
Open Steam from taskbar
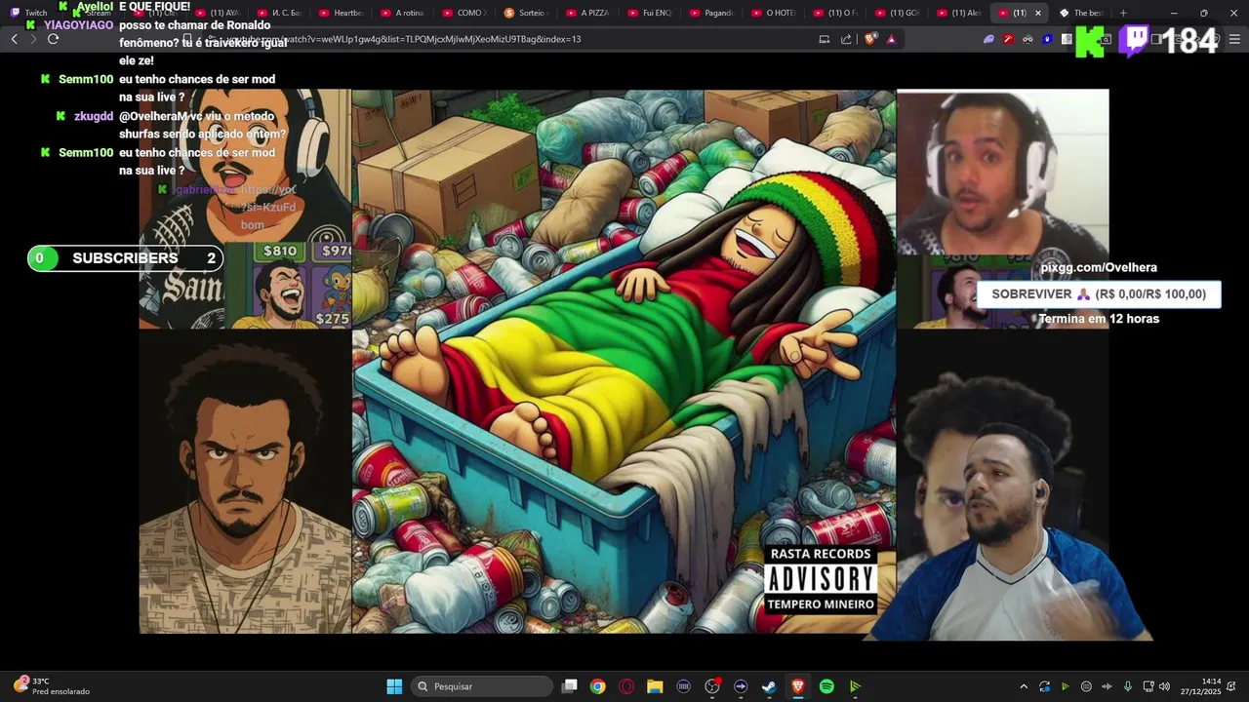(769, 686)
